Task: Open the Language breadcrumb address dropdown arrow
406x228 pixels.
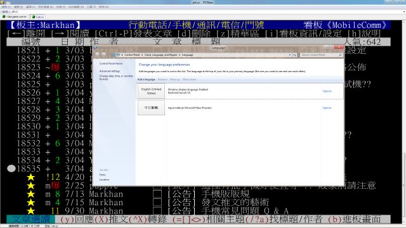Action: [x=290, y=55]
